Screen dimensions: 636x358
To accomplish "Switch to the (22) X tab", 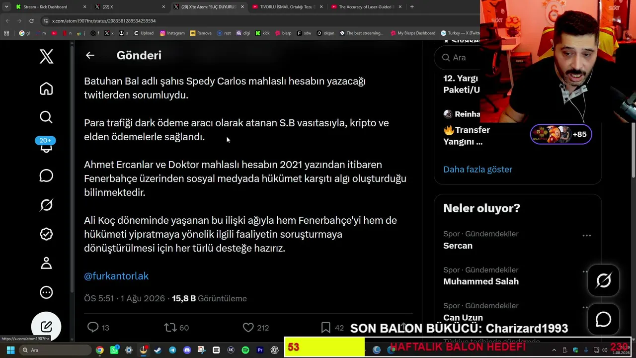I will coord(130,7).
